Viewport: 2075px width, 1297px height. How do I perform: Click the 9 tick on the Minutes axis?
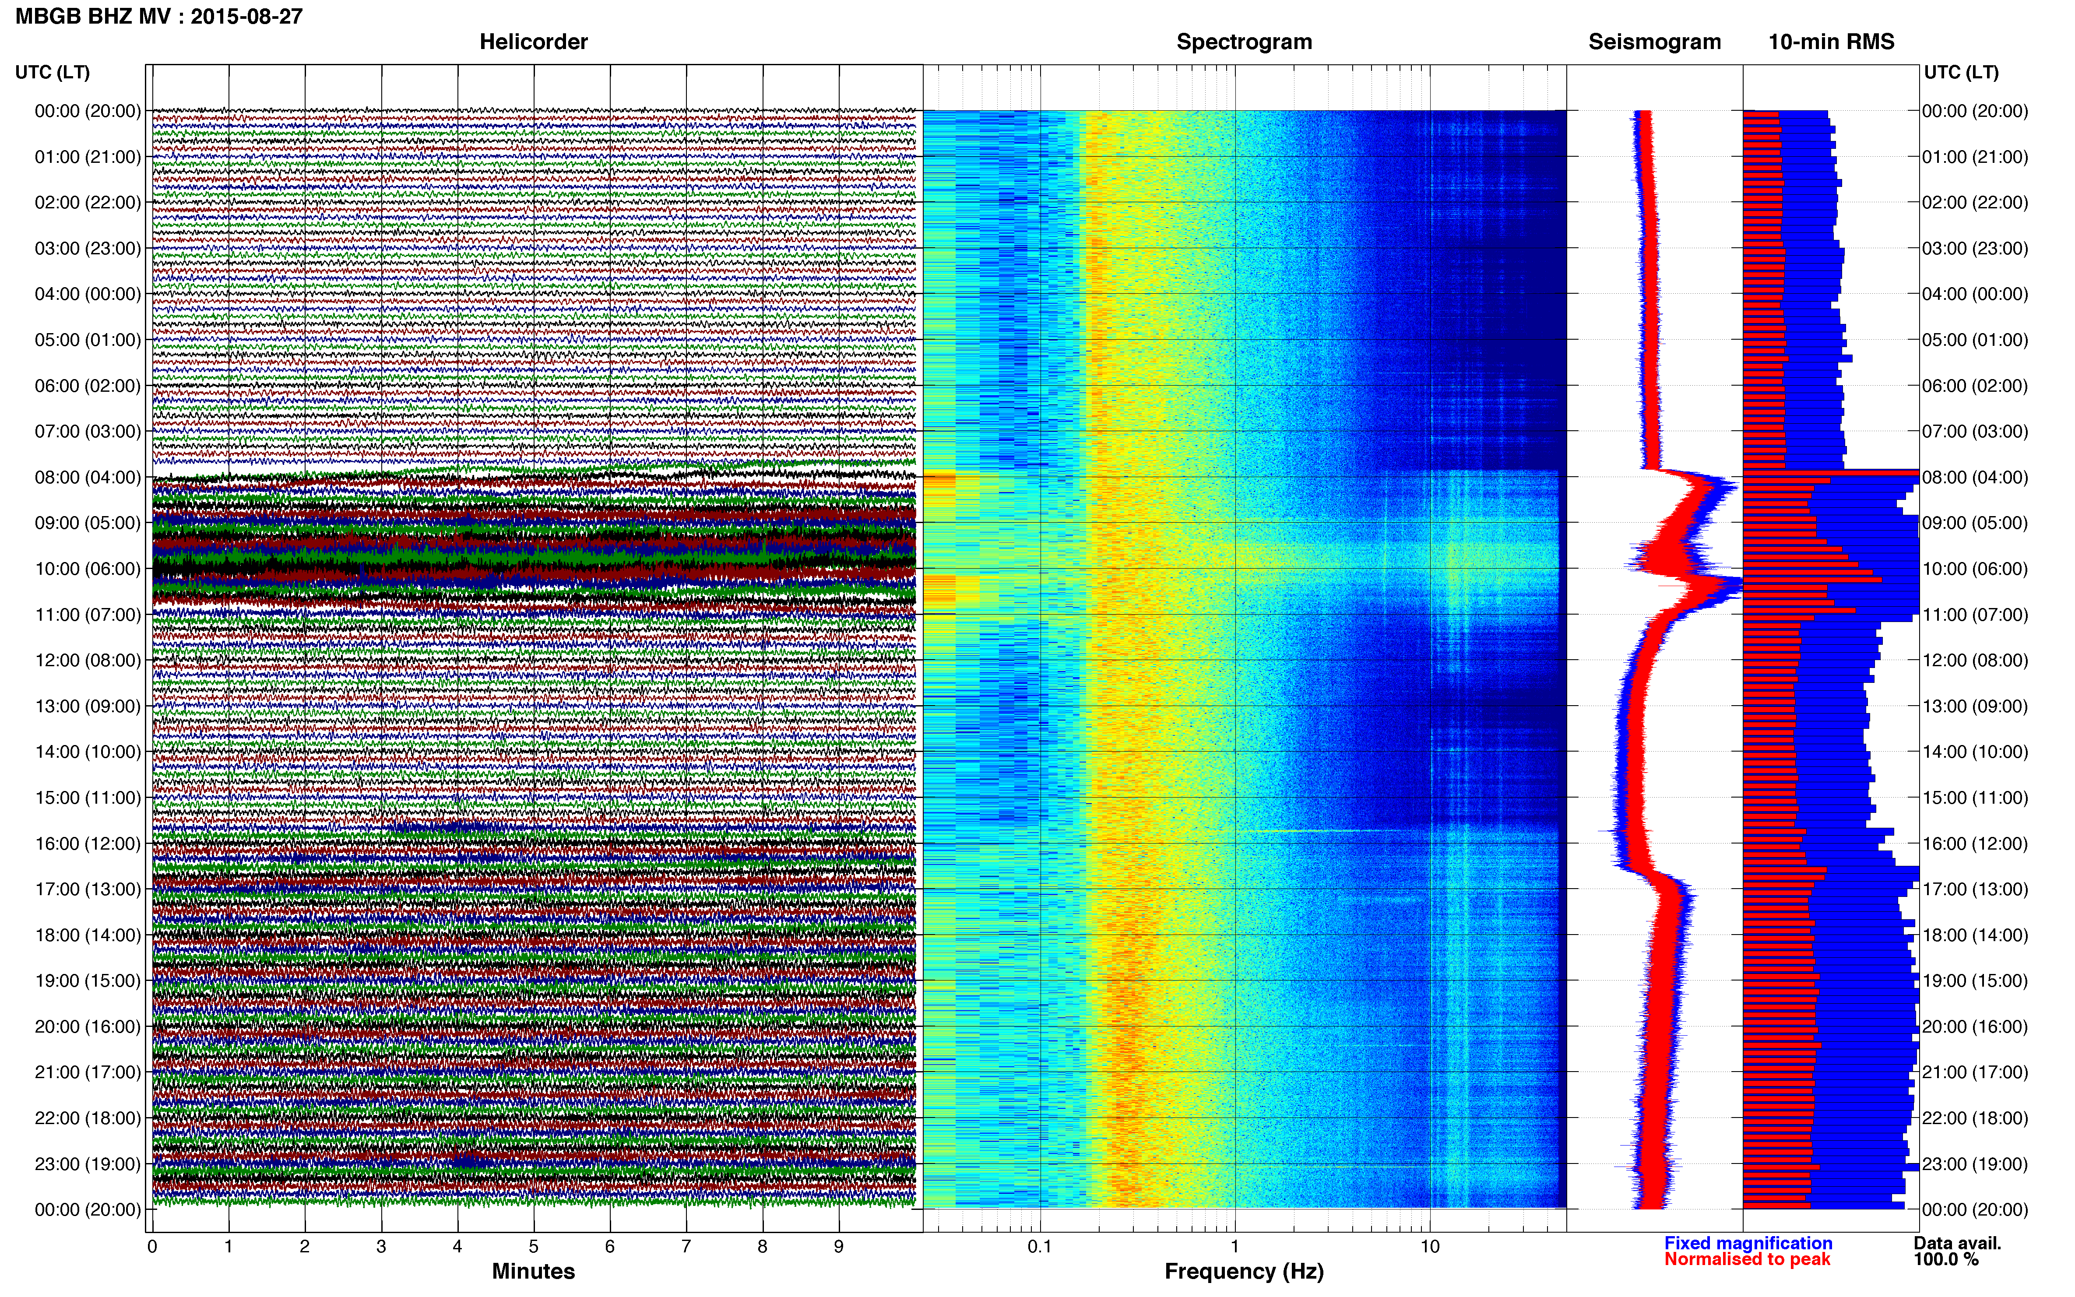pos(839,1247)
